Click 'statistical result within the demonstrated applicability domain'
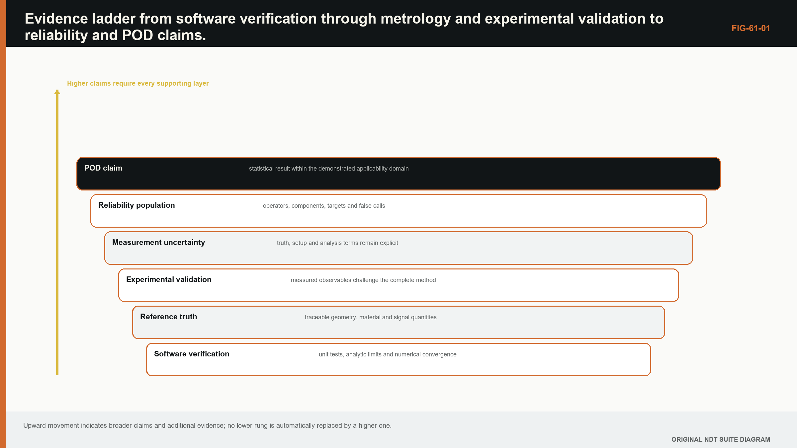This screenshot has height=448, width=797. coord(329,169)
